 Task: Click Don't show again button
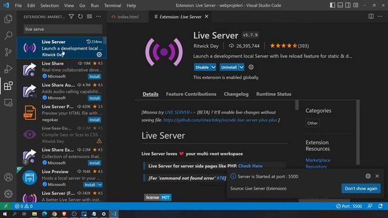[x=361, y=188]
